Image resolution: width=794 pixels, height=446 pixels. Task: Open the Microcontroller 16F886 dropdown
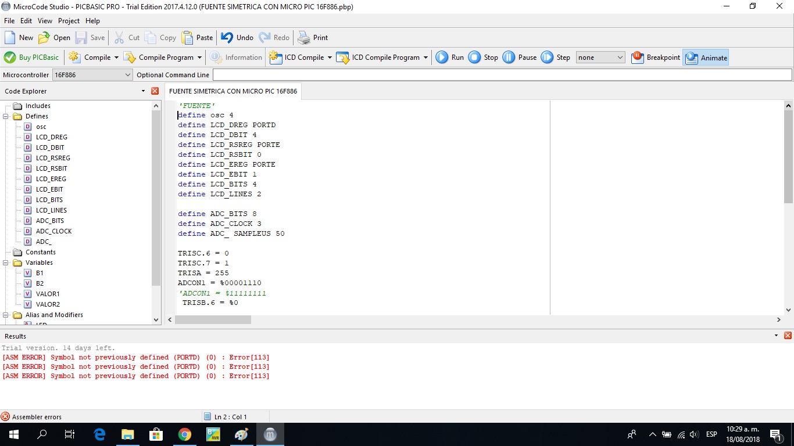(x=93, y=75)
